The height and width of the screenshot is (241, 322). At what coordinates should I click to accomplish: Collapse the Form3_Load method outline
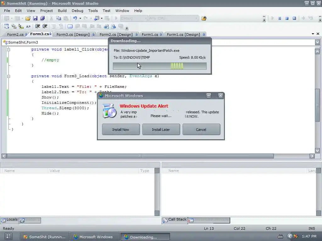(x=8, y=76)
